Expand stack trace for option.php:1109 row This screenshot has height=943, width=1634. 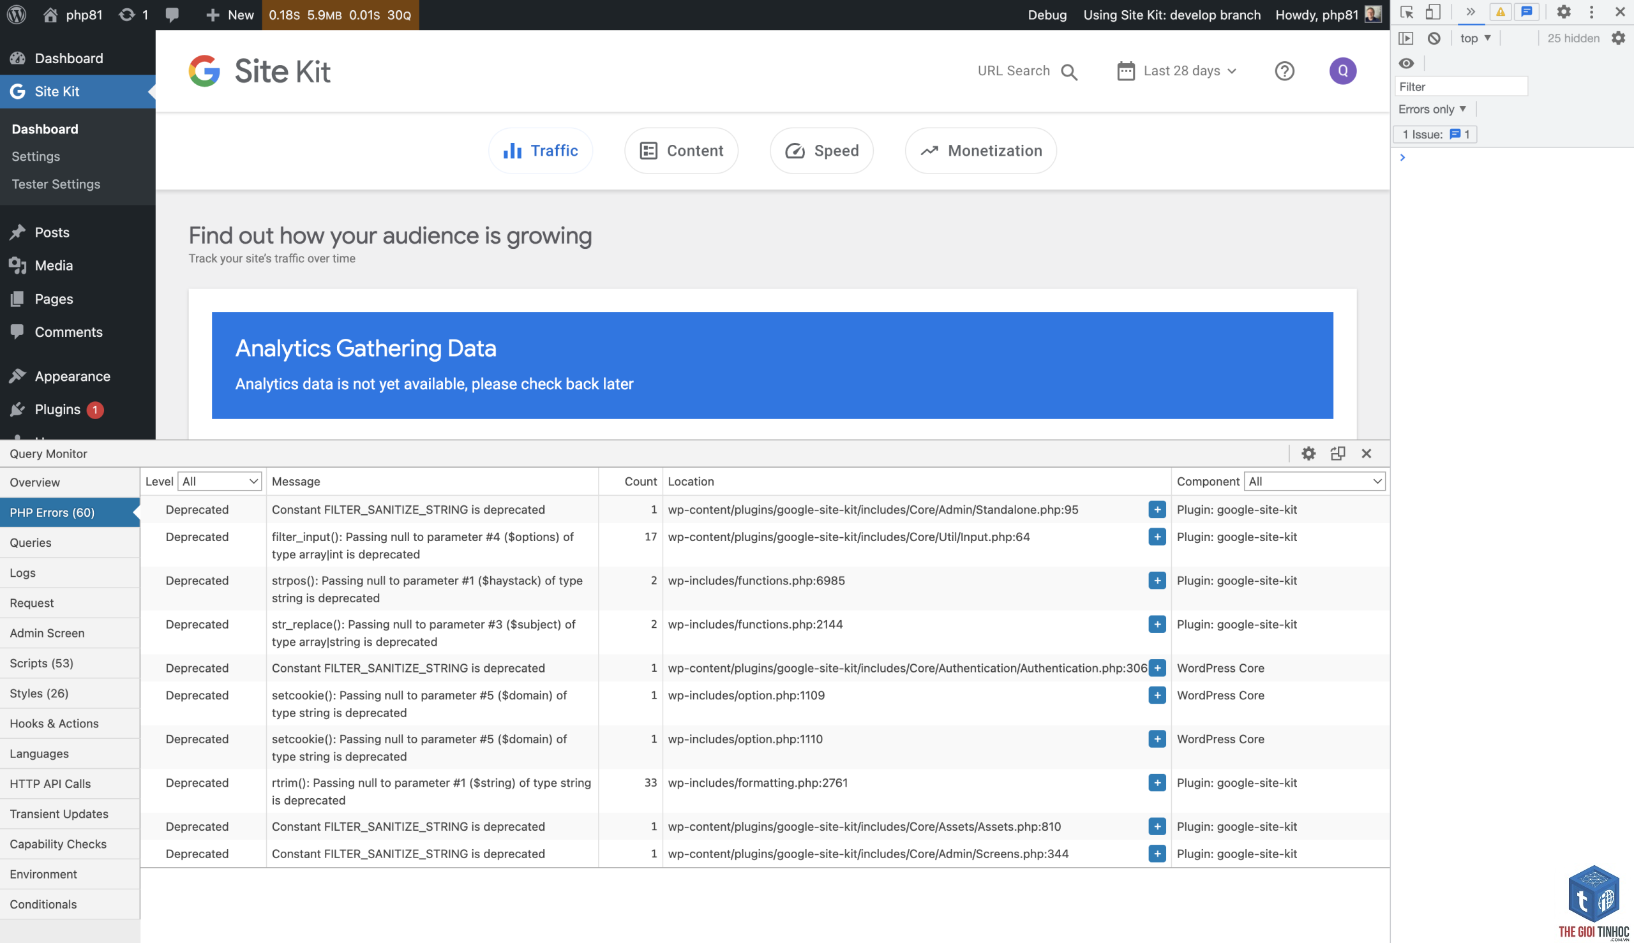(x=1157, y=695)
